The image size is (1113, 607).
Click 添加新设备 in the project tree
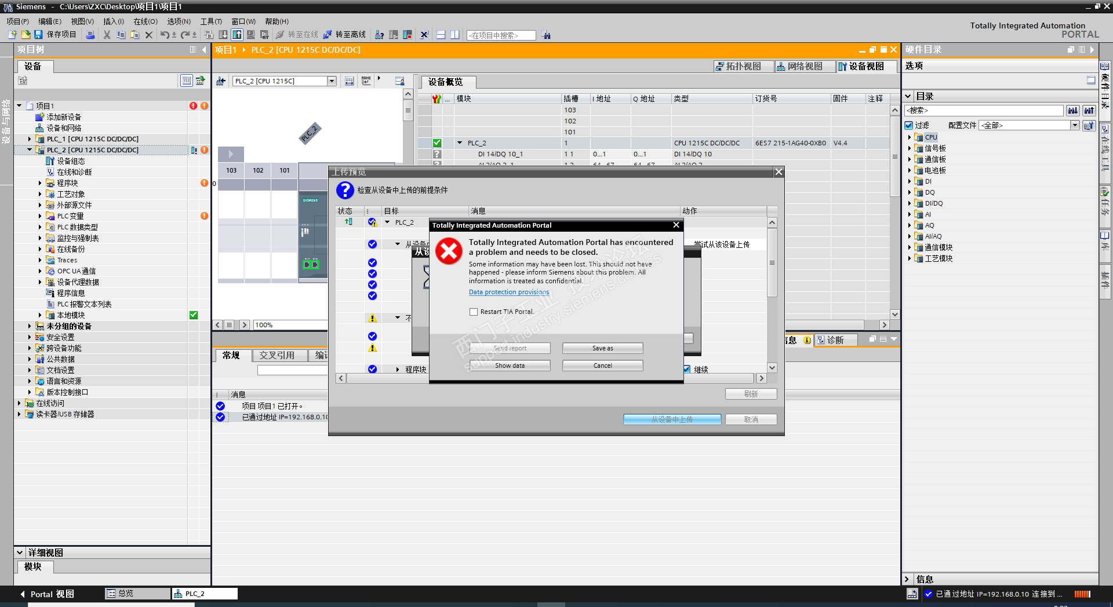(64, 117)
